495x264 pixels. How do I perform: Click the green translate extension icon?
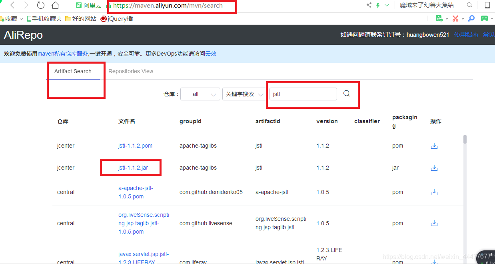[439, 18]
